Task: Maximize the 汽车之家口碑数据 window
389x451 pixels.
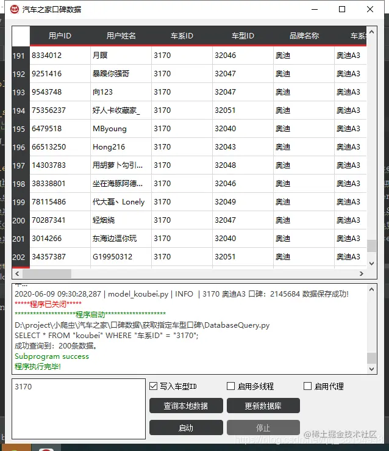Action: 342,10
